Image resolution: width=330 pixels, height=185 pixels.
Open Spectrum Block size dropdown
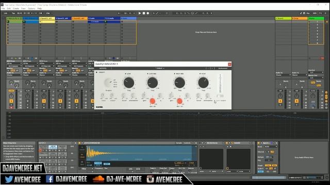(x=271, y=147)
